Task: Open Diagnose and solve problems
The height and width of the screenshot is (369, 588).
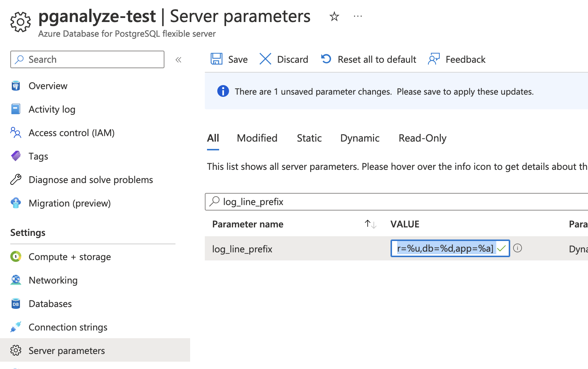Action: click(91, 180)
